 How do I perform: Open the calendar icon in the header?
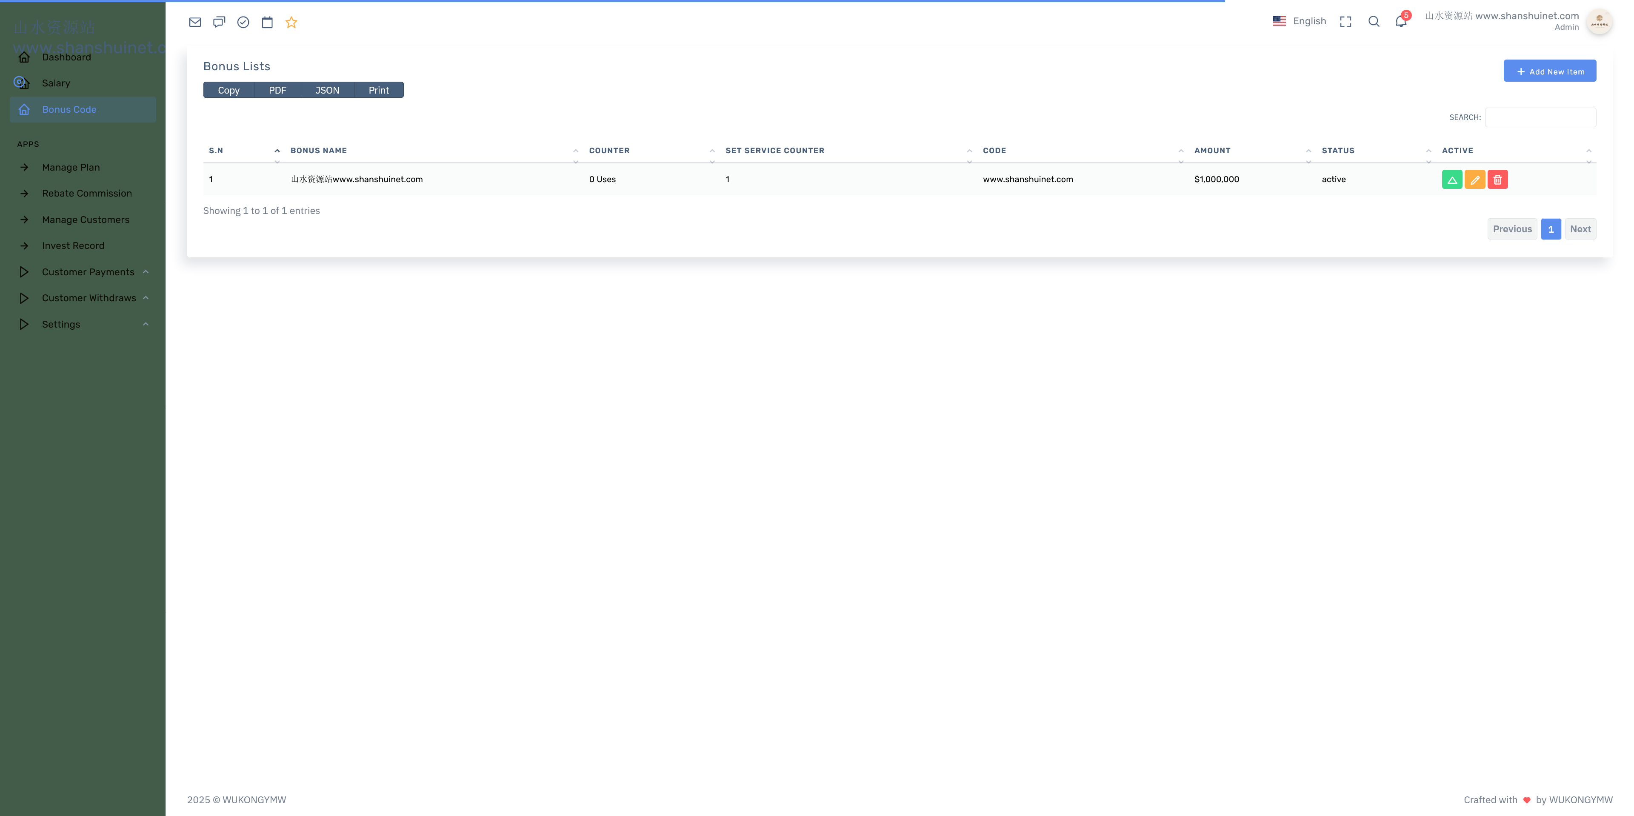[x=267, y=22]
